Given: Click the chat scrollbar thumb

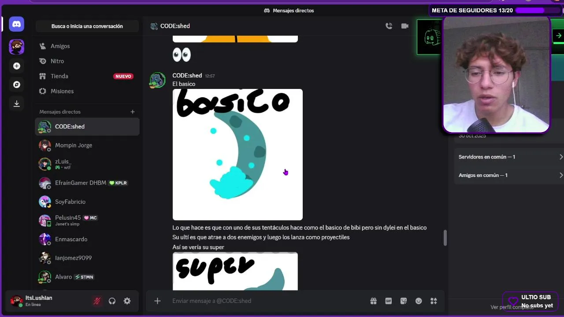Looking at the screenshot, I should [x=445, y=238].
